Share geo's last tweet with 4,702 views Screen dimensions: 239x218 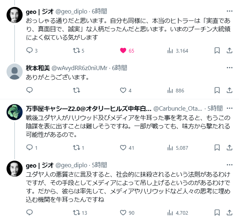pyautogui.click(x=230, y=212)
